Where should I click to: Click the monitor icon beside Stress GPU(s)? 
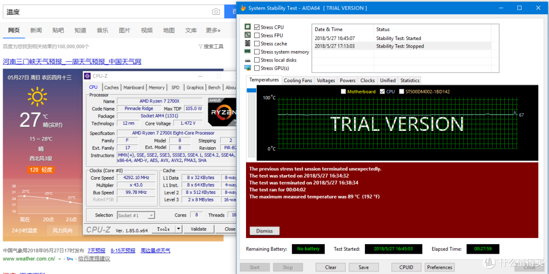tap(248, 68)
